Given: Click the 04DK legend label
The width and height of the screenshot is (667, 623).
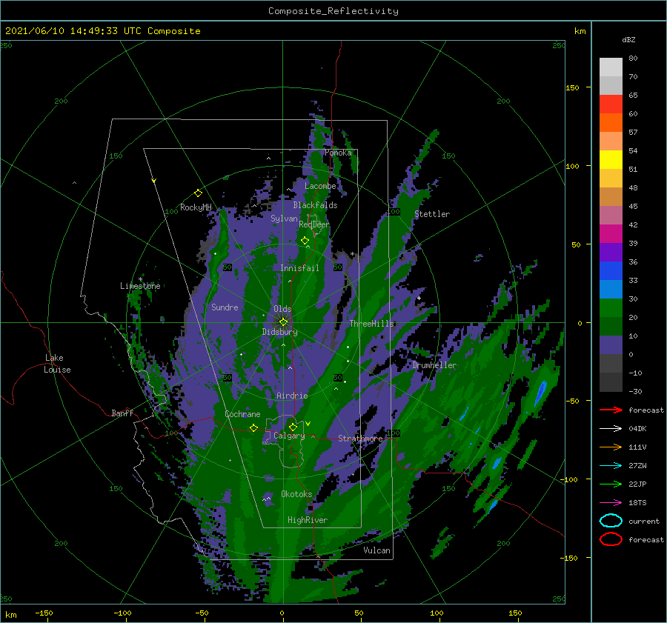Looking at the screenshot, I should click(637, 429).
